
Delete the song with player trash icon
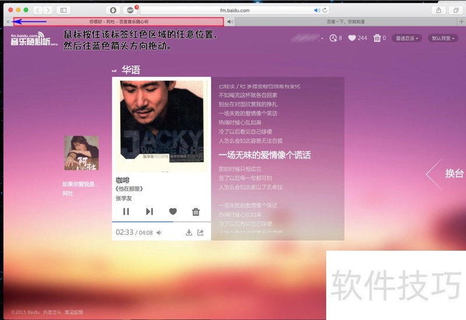[196, 212]
